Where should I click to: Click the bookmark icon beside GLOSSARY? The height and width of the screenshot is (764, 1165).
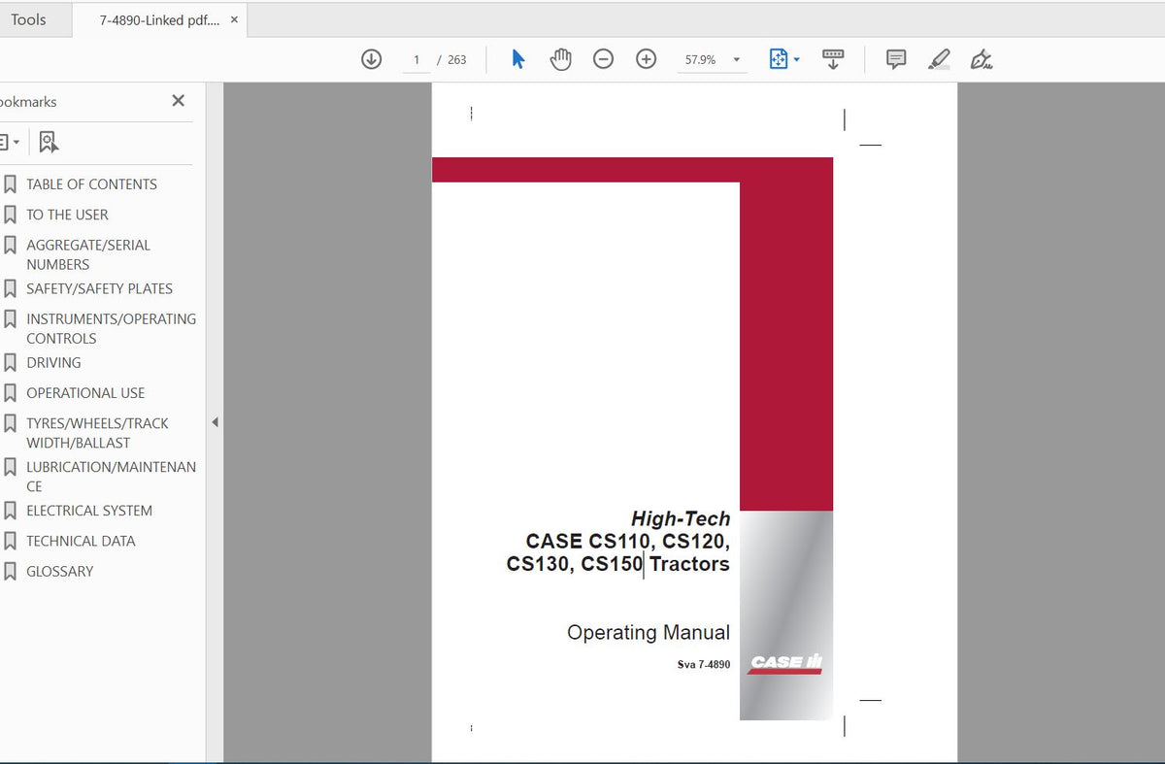[x=10, y=571]
